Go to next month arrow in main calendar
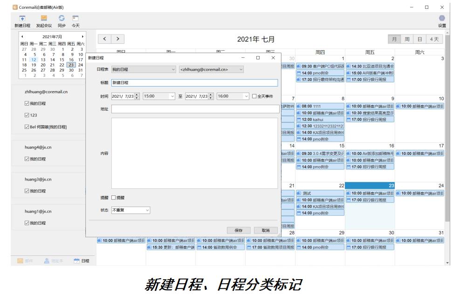Screen dimensions: 460x301 (x=118, y=40)
